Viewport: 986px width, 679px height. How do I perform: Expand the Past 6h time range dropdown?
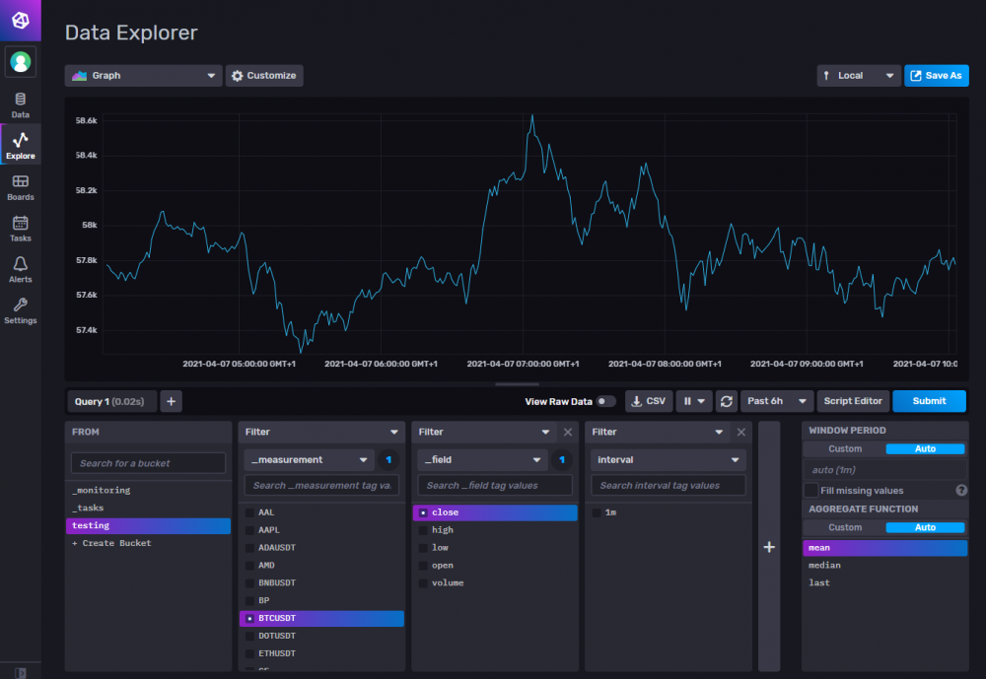777,401
